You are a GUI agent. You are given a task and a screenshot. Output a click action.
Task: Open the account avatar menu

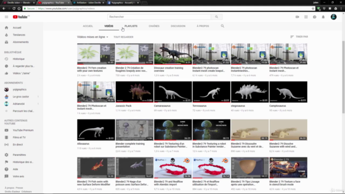click(x=334, y=17)
